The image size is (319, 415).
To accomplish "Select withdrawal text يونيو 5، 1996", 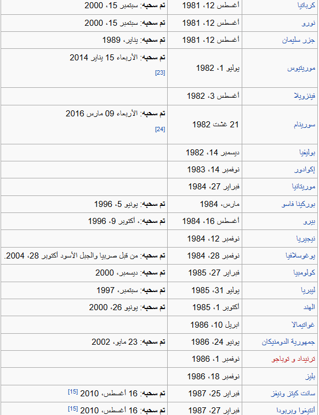I will point(116,204).
